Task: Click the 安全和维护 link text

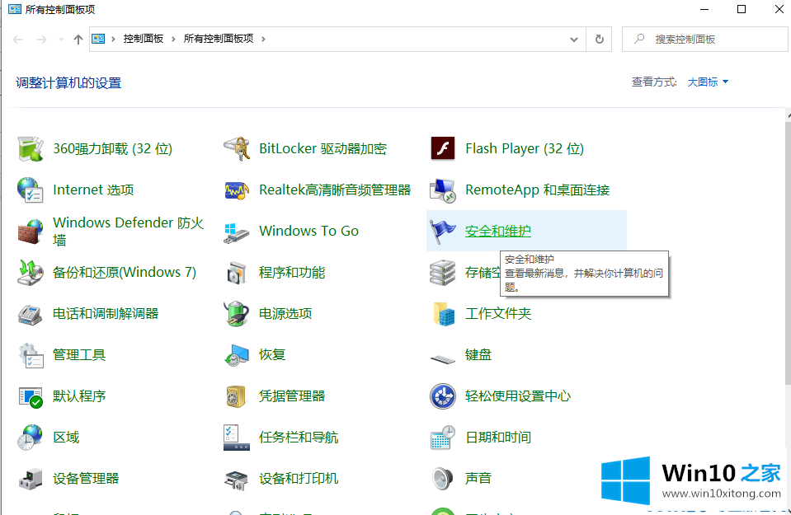Action: coord(498,232)
